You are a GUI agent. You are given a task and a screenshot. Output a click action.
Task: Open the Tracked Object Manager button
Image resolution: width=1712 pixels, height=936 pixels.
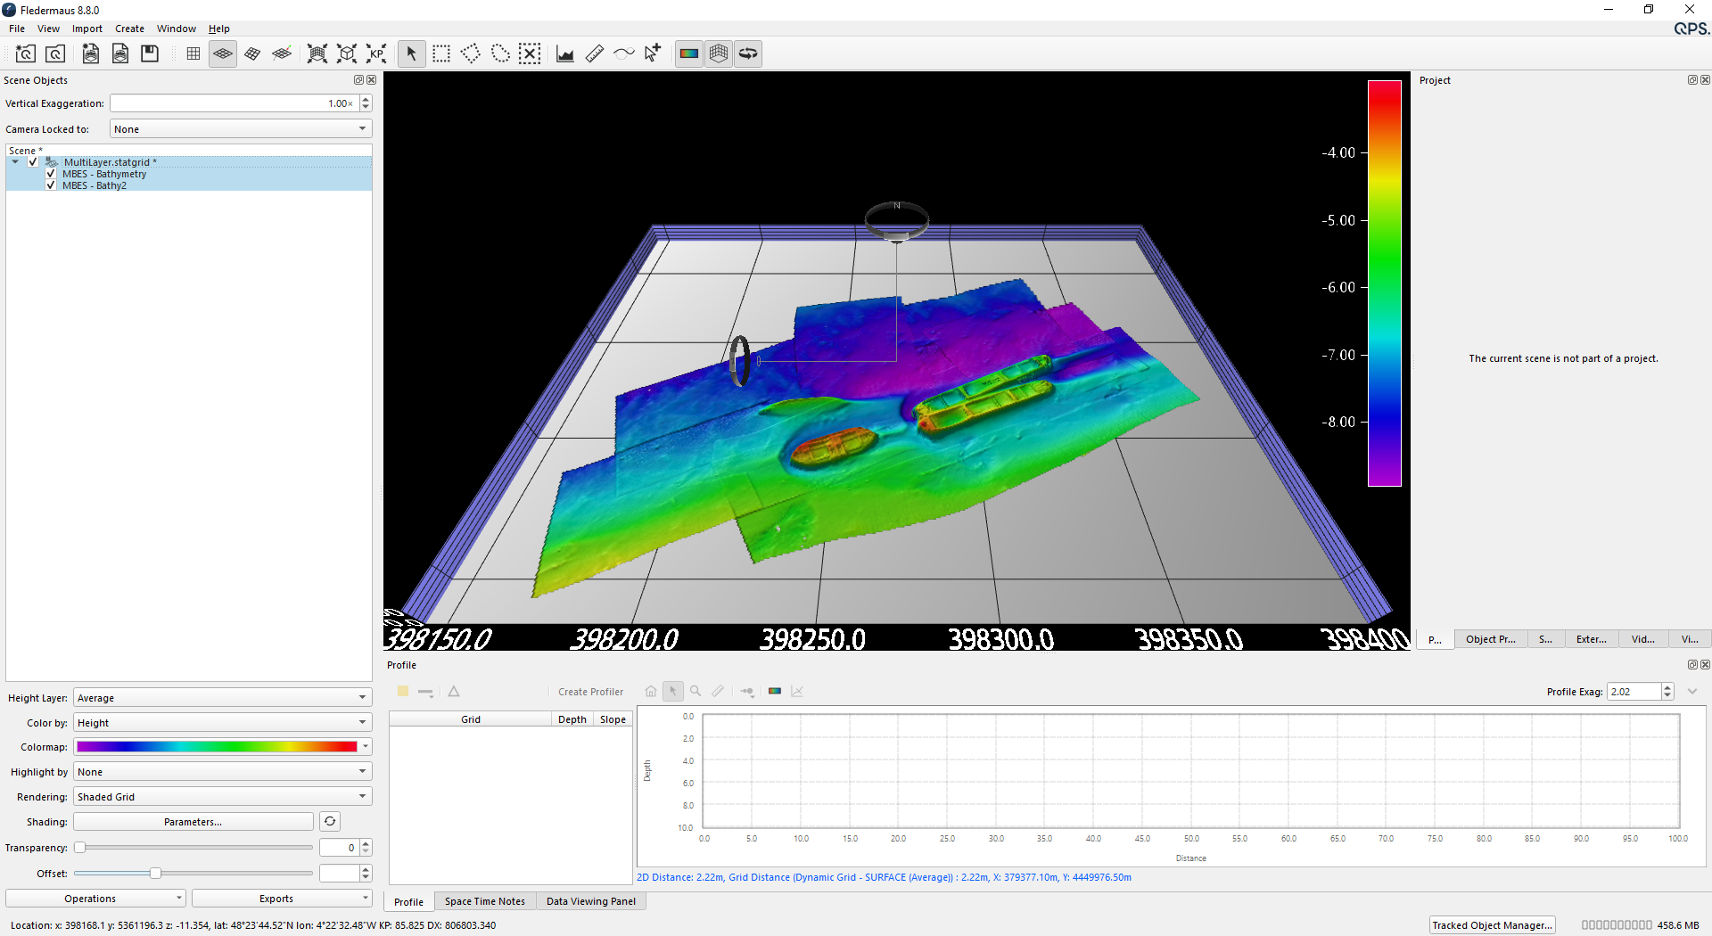1492,925
